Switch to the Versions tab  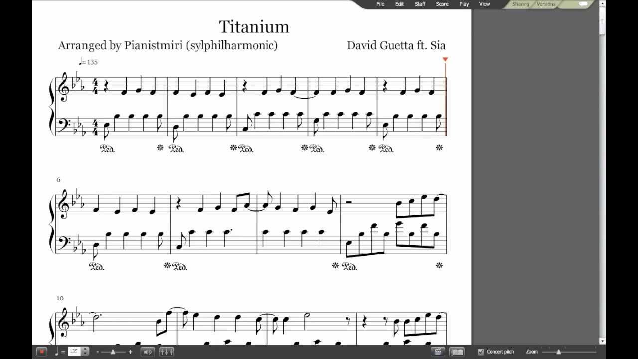546,4
